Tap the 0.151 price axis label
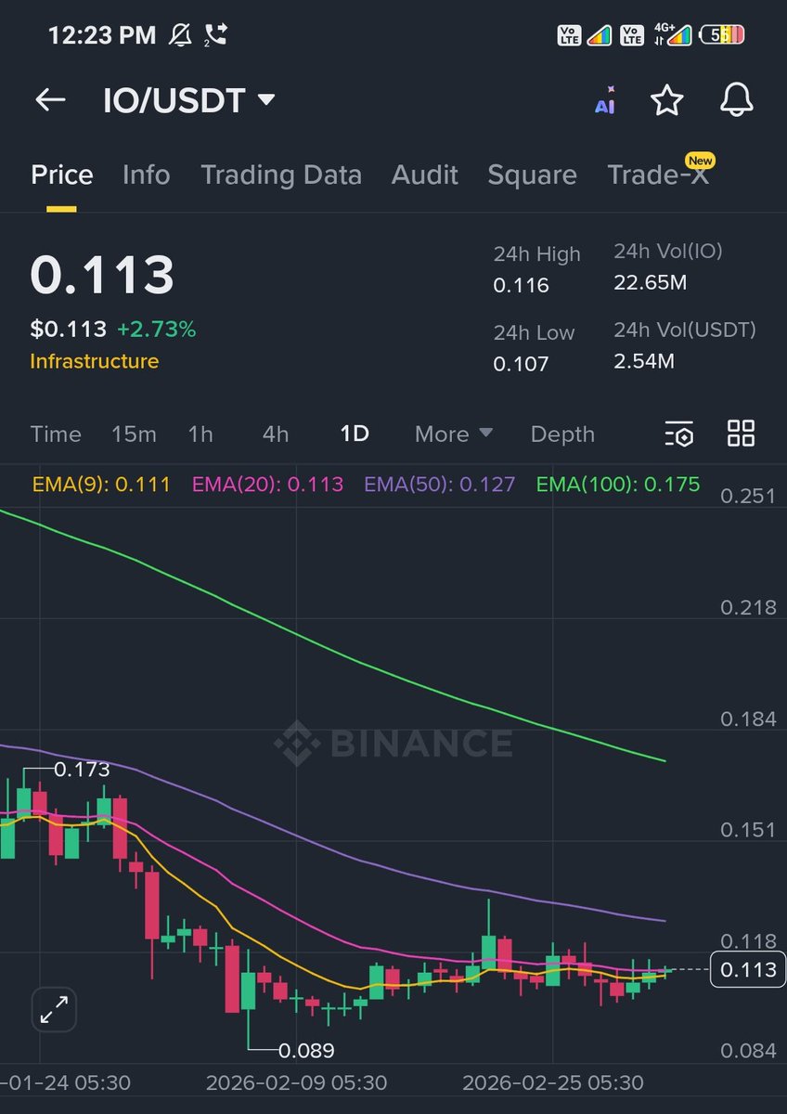 click(748, 829)
